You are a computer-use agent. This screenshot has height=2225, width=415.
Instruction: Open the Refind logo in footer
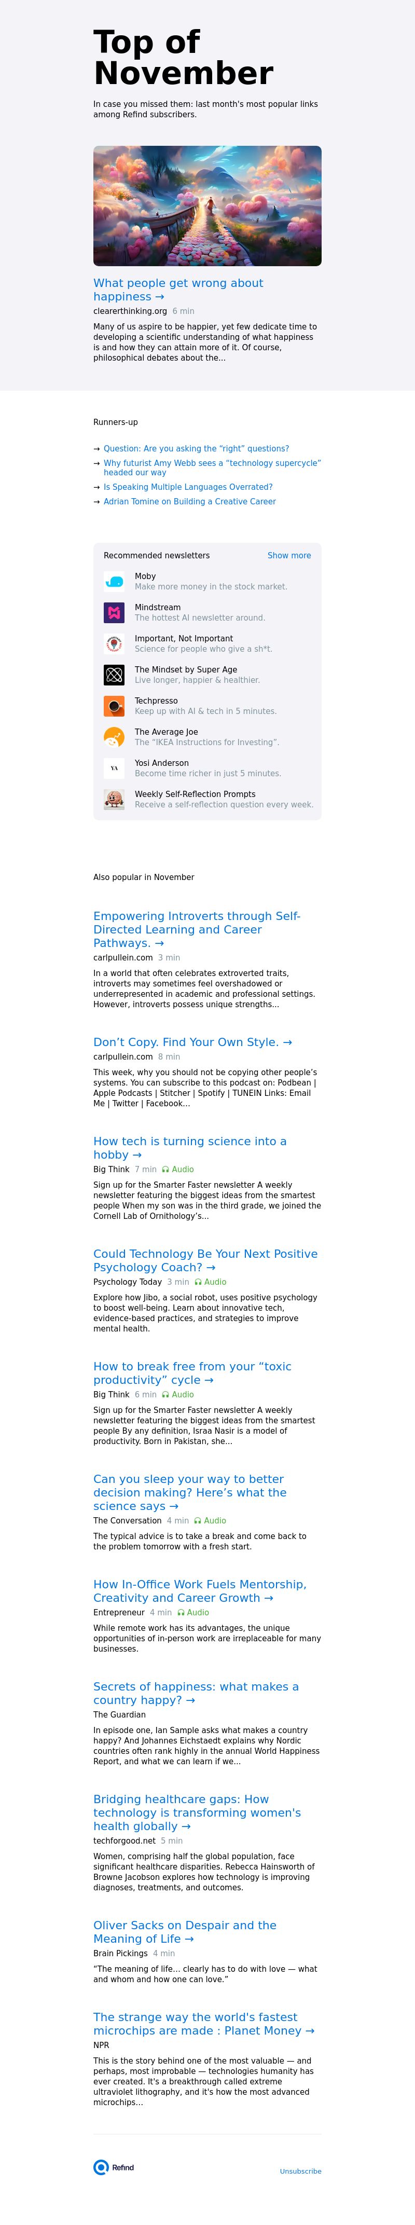114,2167
